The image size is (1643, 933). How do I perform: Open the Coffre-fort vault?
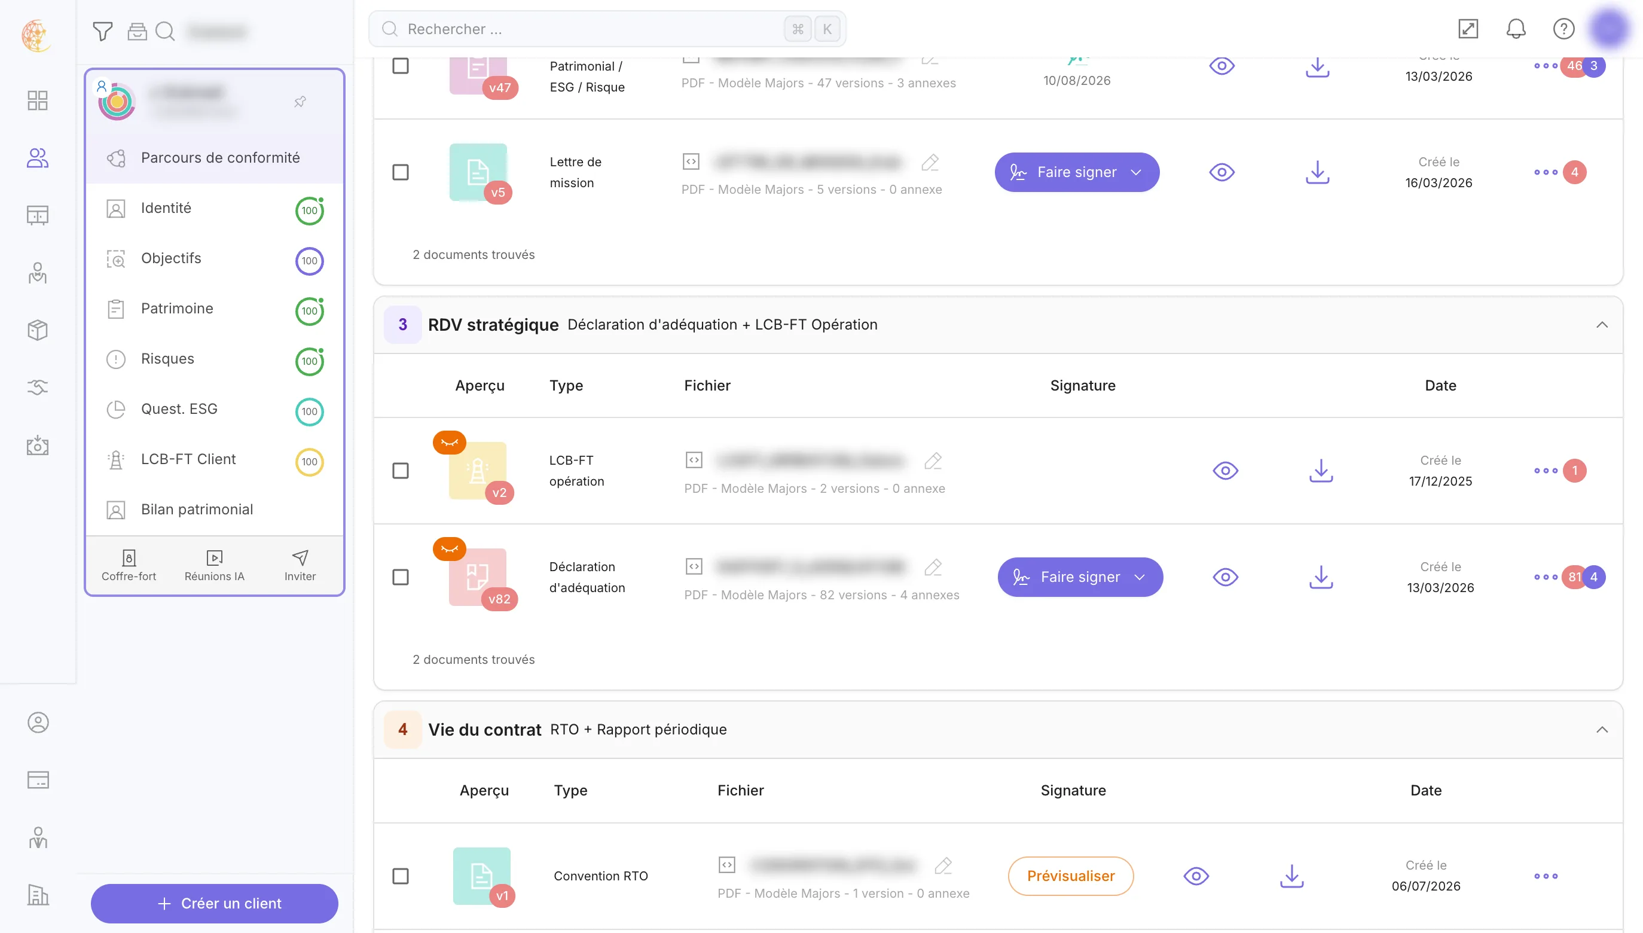[x=129, y=565]
